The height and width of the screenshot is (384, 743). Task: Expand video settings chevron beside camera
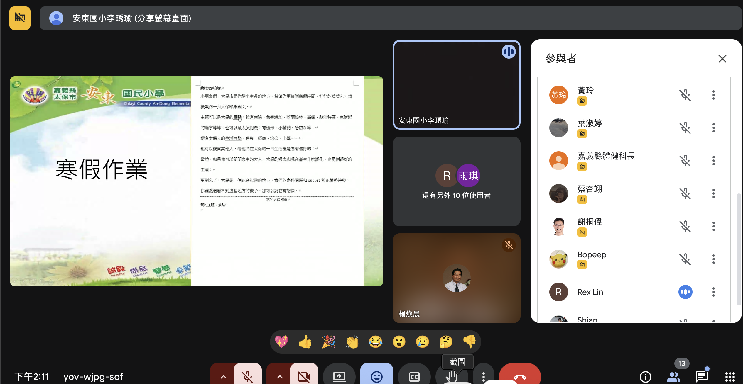click(x=280, y=376)
